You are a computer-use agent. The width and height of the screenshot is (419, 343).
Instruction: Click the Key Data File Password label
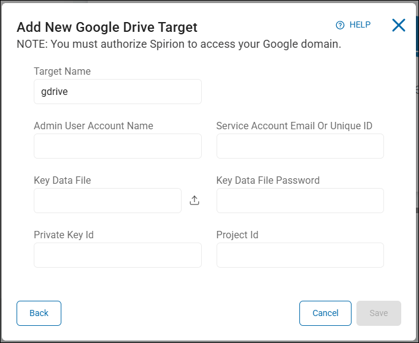coord(267,181)
